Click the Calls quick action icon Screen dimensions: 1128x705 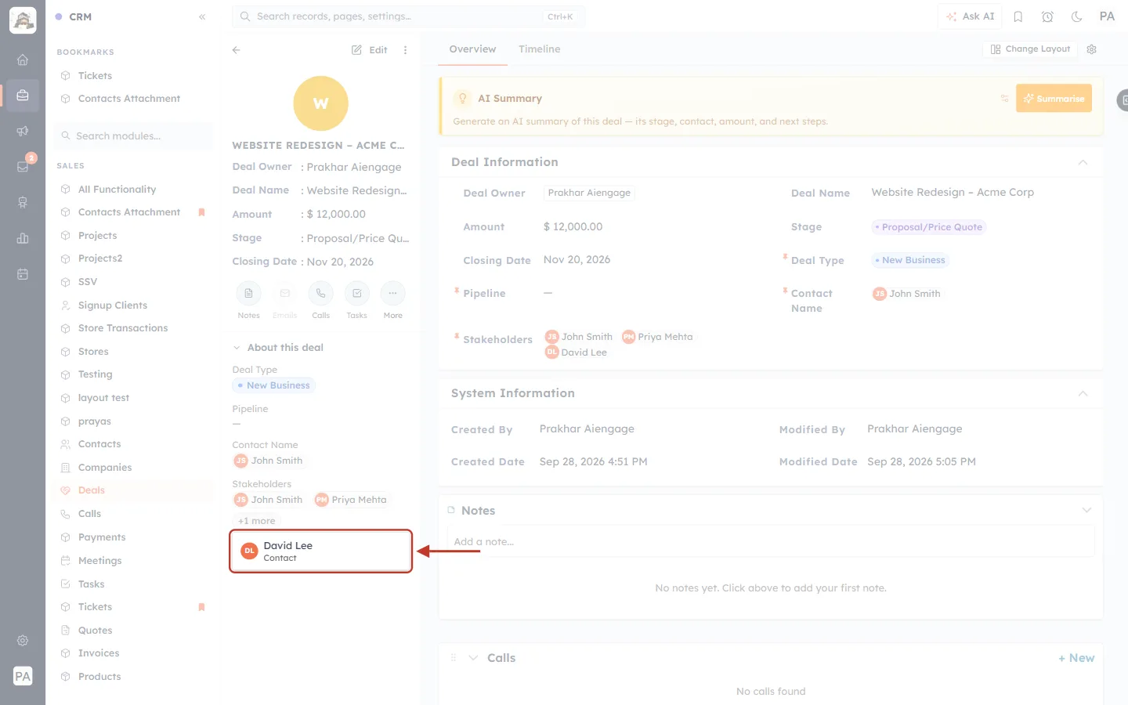pos(321,294)
